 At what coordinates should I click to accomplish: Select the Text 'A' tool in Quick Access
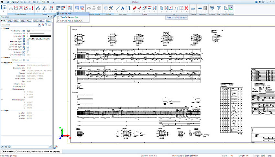(x=123, y=8)
